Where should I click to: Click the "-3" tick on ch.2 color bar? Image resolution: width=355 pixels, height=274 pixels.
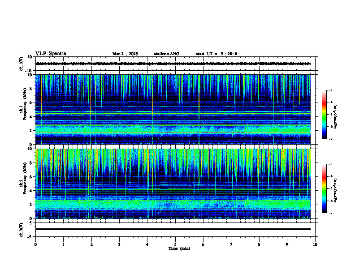(331, 164)
